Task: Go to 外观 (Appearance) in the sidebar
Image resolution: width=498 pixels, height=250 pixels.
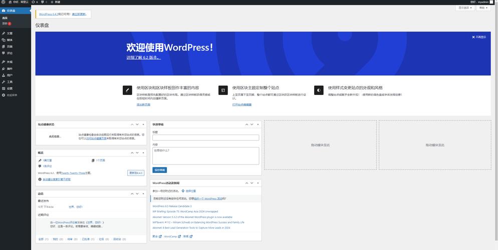Action: [10, 62]
